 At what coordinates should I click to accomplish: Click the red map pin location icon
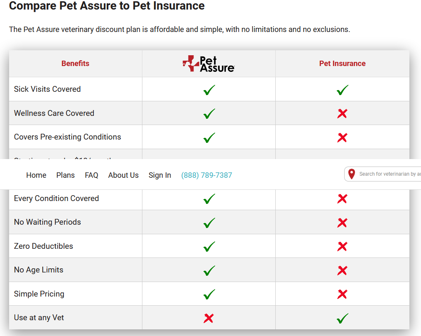pyautogui.click(x=352, y=174)
